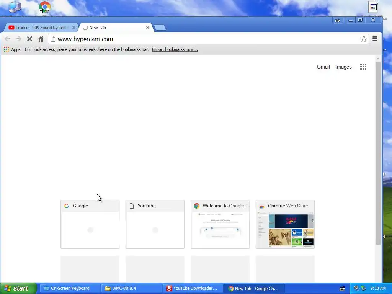Click the 9:18 AM system clock
The width and height of the screenshot is (392, 294).
point(378,288)
